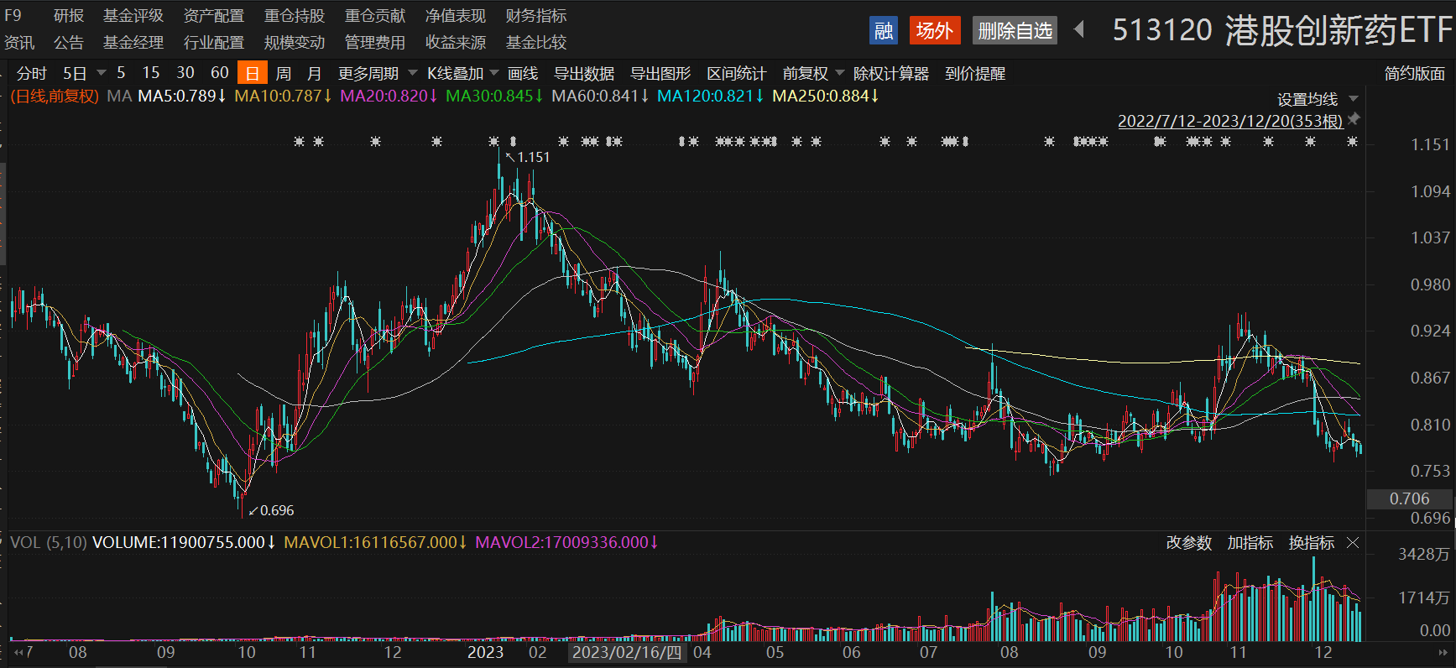Click the 2023/02/16 date marker on the timeline
1456x668 pixels.
point(627,652)
